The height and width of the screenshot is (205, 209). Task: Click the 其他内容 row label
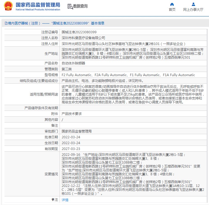(x=51, y=120)
